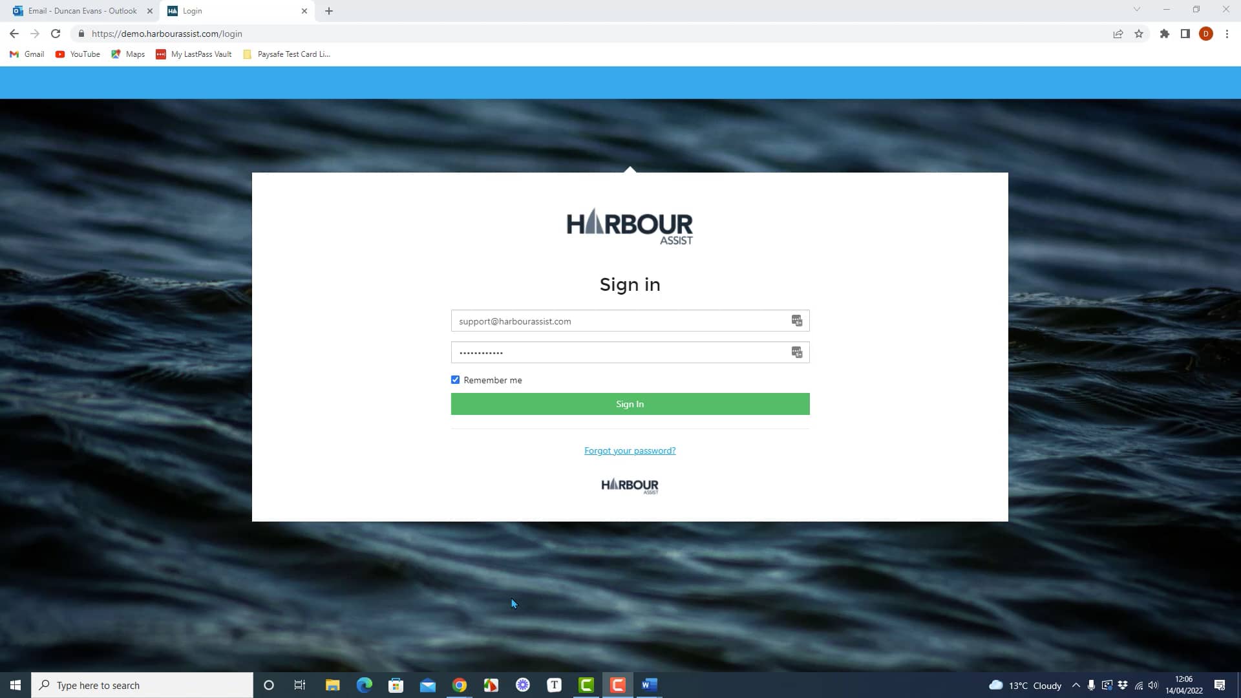Screen dimensions: 1241x698
Task: Select the LastPass icon in the email field
Action: point(796,321)
